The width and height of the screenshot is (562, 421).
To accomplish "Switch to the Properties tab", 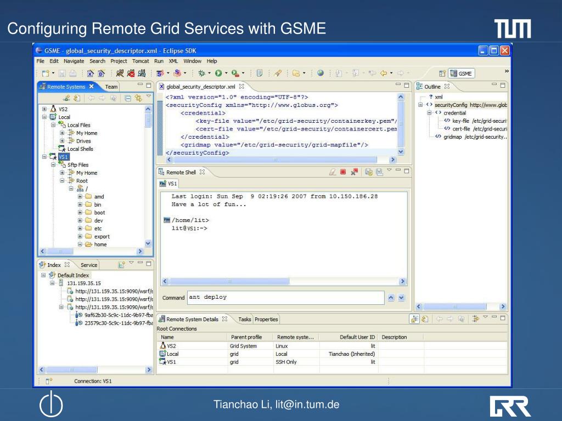I will pos(266,320).
